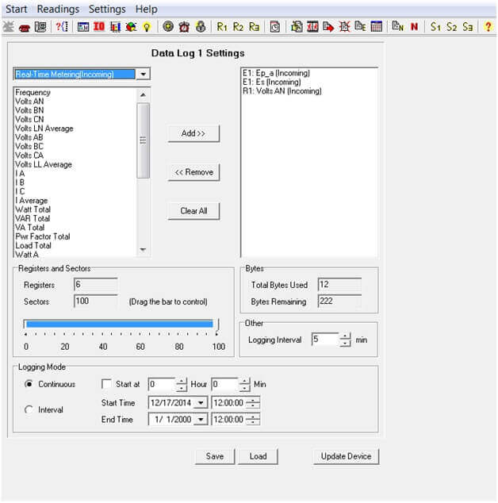Select the Interval logging mode
The image size is (498, 503).
(29, 409)
